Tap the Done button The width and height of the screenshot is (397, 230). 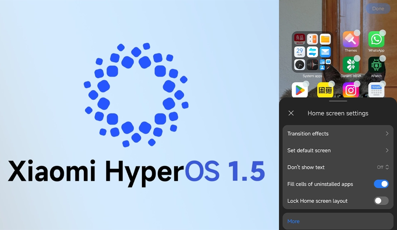378,9
